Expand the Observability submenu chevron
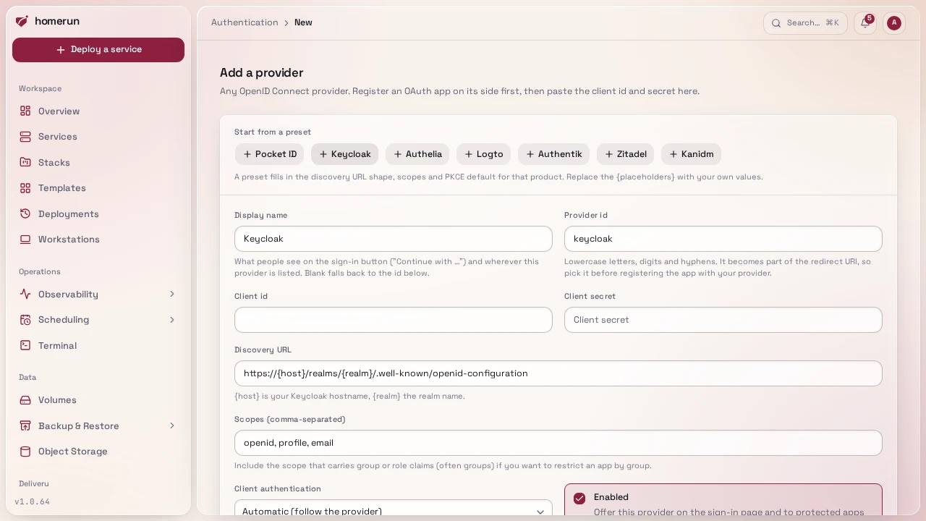 pos(172,294)
